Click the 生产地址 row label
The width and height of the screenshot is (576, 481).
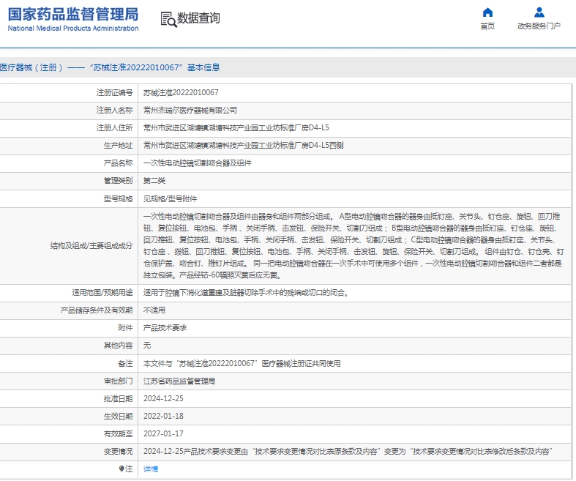point(118,146)
